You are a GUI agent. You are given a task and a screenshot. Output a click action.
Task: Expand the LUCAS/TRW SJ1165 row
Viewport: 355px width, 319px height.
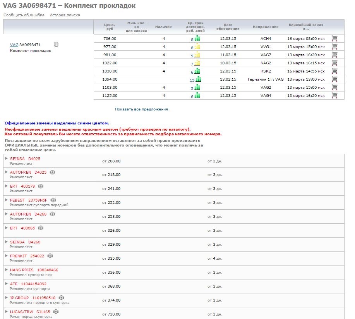6,312
